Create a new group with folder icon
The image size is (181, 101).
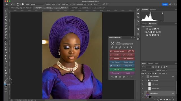point(167,100)
